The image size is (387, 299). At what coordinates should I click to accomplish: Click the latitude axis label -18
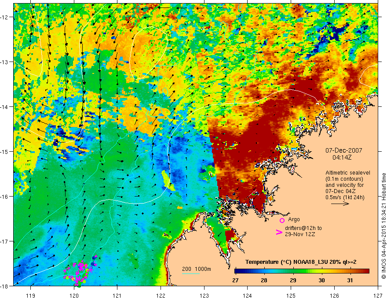[x=5, y=286]
